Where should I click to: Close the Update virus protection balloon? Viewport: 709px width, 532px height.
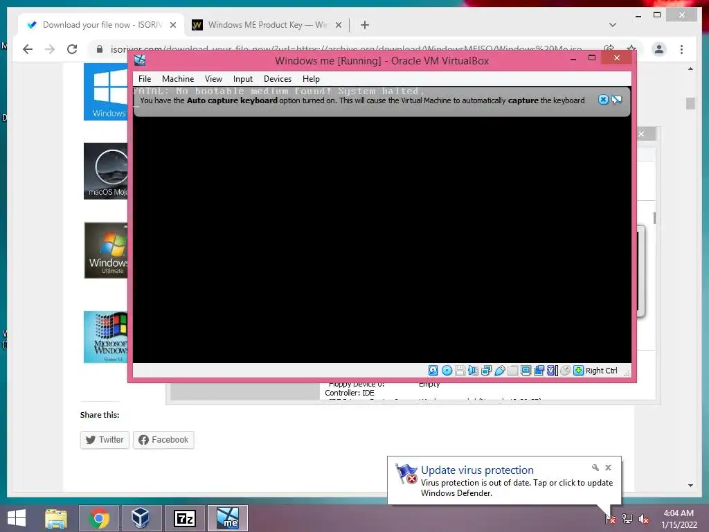(x=608, y=468)
